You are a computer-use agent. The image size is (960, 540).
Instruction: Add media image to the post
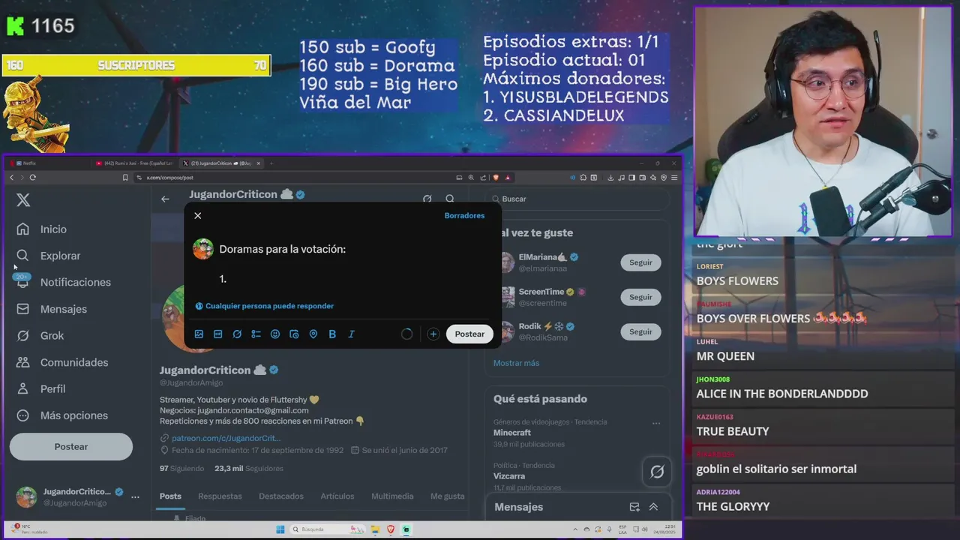pos(199,334)
